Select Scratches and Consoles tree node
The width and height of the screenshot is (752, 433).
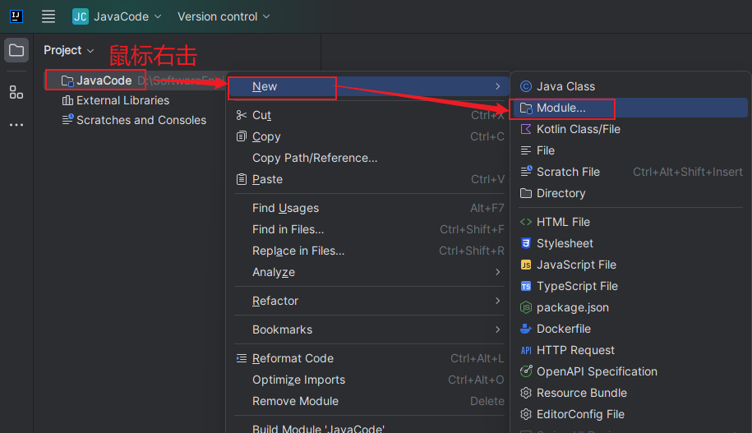[141, 120]
